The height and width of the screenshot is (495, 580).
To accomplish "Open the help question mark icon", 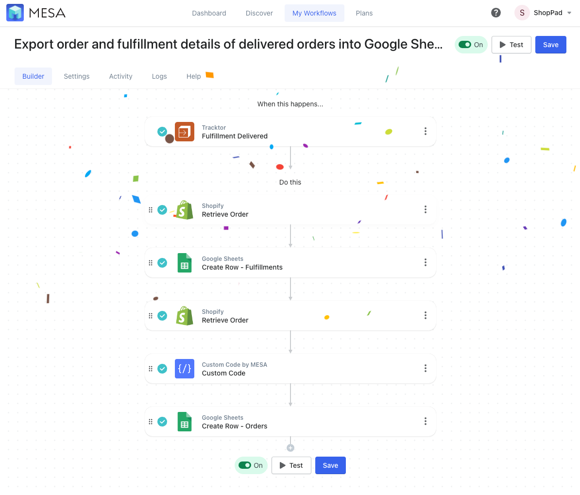I will (495, 13).
